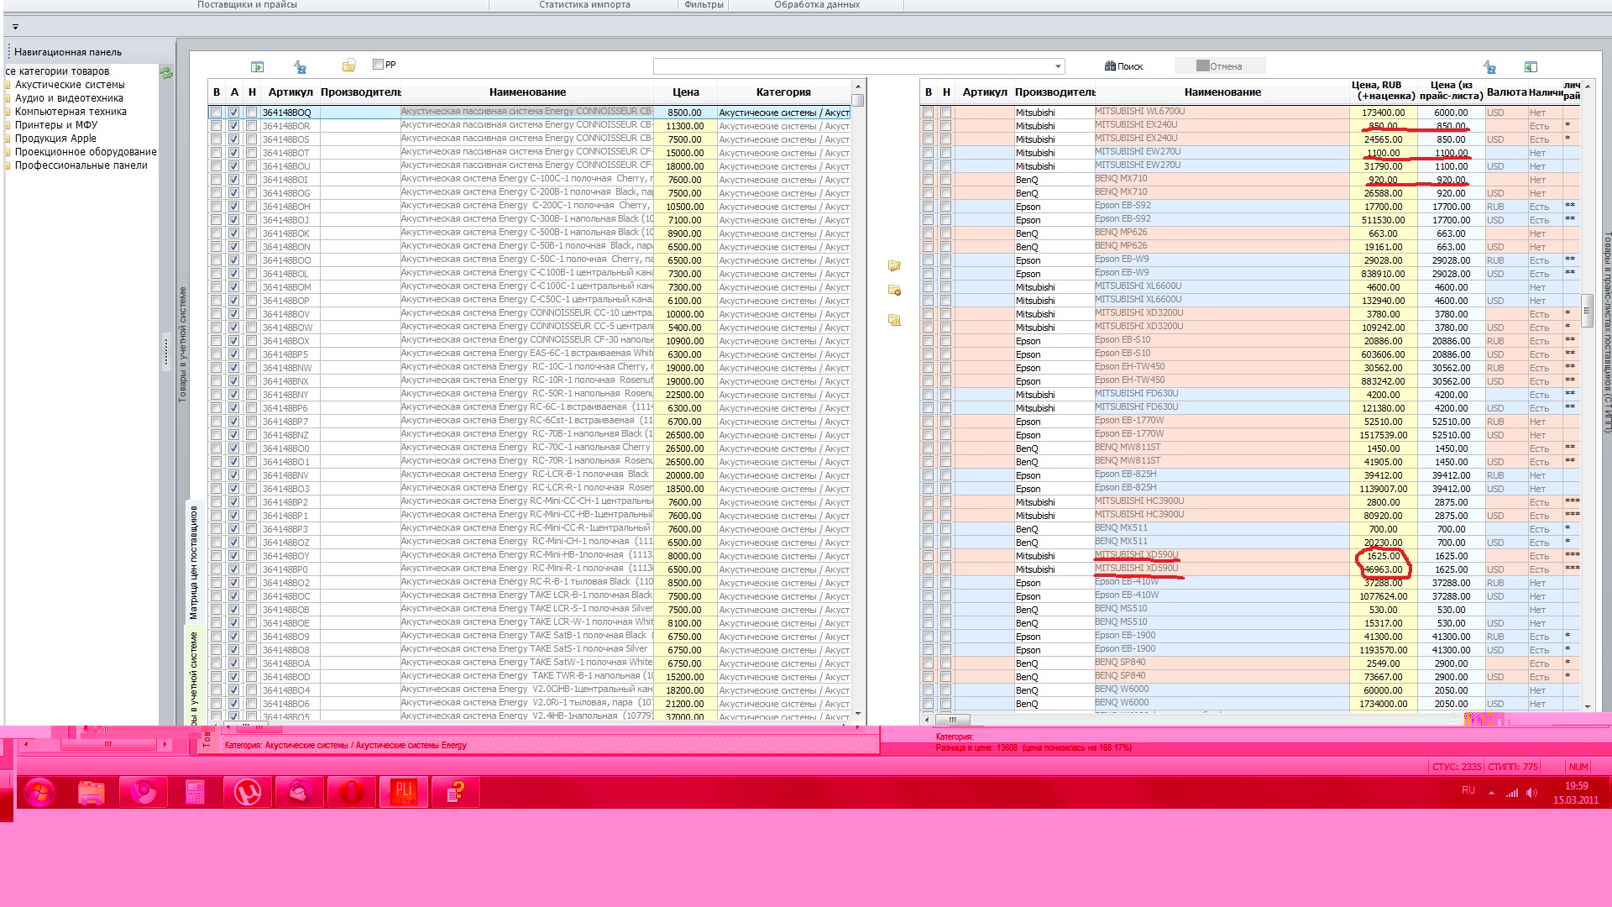Toggle column A checkbox for article 364148BOI
1612x907 pixels.
point(234,180)
